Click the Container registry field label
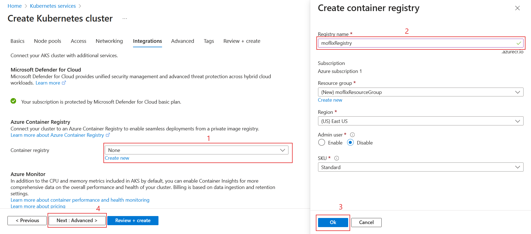The image size is (531, 234). pyautogui.click(x=30, y=150)
